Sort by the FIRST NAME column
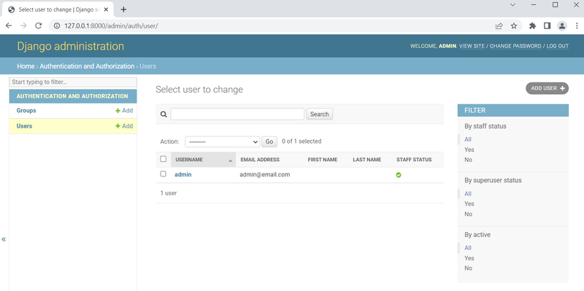 (323, 160)
